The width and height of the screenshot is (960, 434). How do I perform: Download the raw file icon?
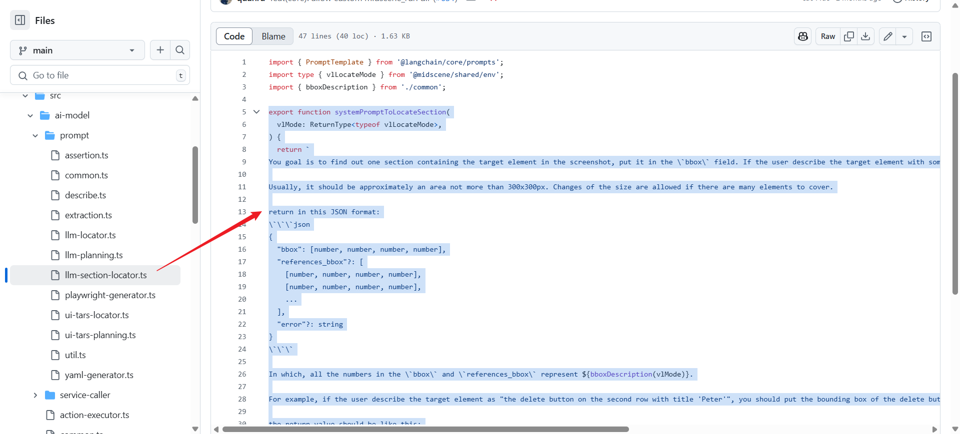coord(865,36)
